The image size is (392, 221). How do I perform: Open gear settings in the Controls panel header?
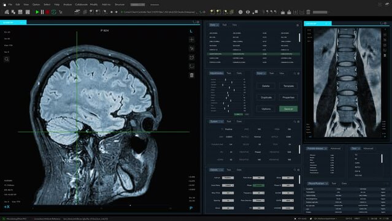pos(298,169)
